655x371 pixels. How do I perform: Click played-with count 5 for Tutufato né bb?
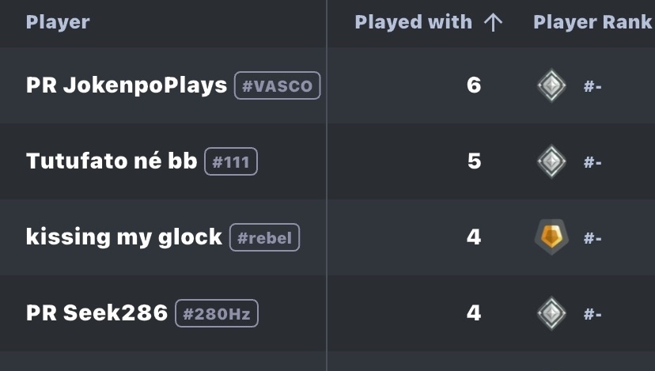point(474,161)
